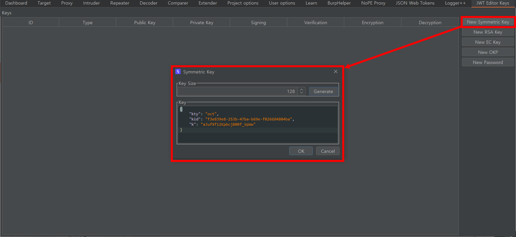Screen dimensions: 516x237
Task: Select the kid value f3e839e8-253b-47ba-b69e-f026684804ba
Action: 249,119
